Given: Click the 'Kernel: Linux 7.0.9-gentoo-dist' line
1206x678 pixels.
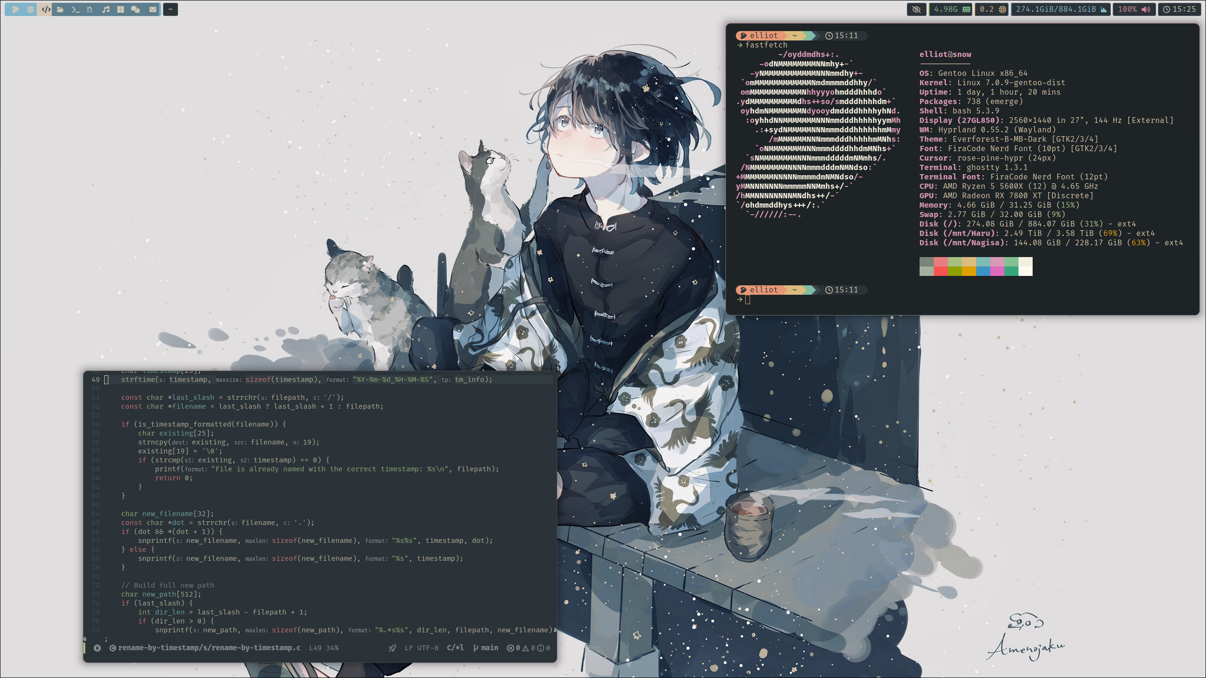Looking at the screenshot, I should (992, 82).
